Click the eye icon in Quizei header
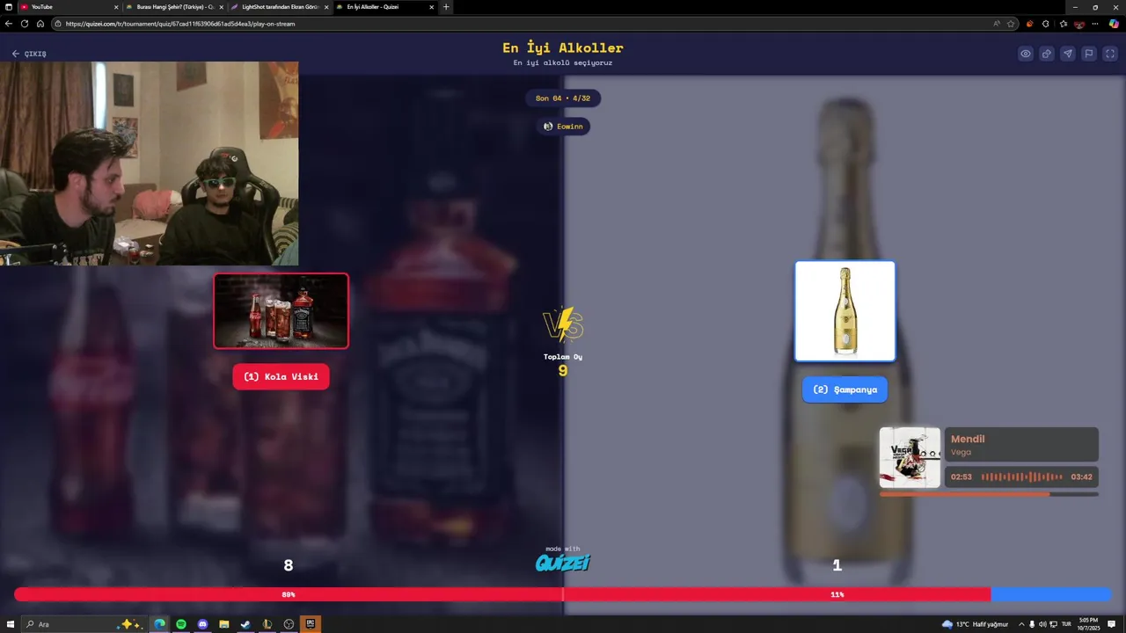Image resolution: width=1126 pixels, height=633 pixels. pyautogui.click(x=1026, y=54)
